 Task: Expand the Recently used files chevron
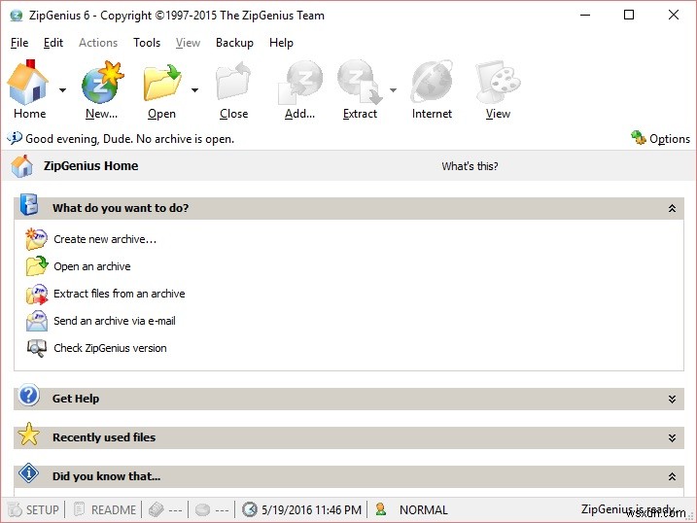[672, 438]
